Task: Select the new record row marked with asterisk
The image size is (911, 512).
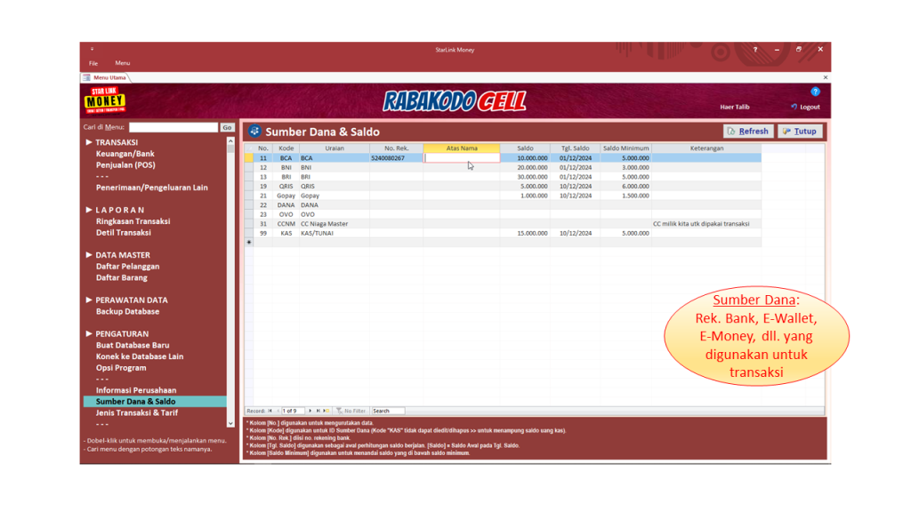Action: [x=249, y=242]
